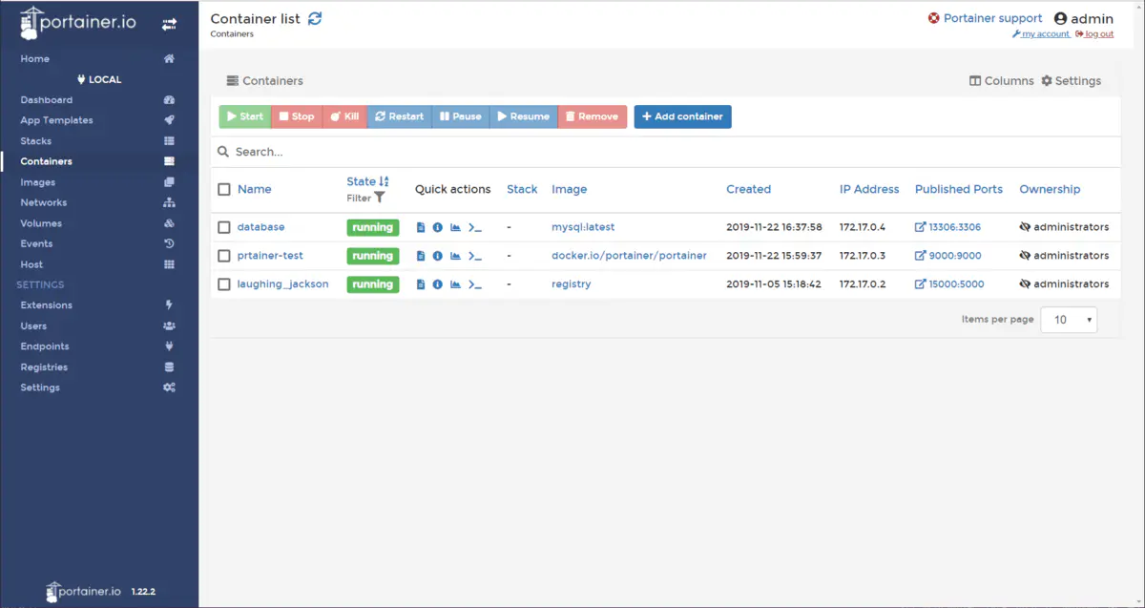Click the admin user avatar icon
The image size is (1145, 608).
(1060, 18)
